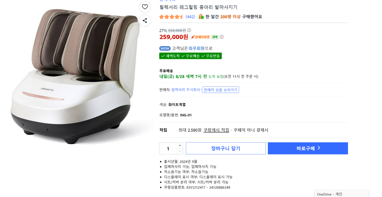Viewport: 382px width, 197px height.
Task: Open seller link 릴렉서리 주식회사
Action: click(186, 90)
